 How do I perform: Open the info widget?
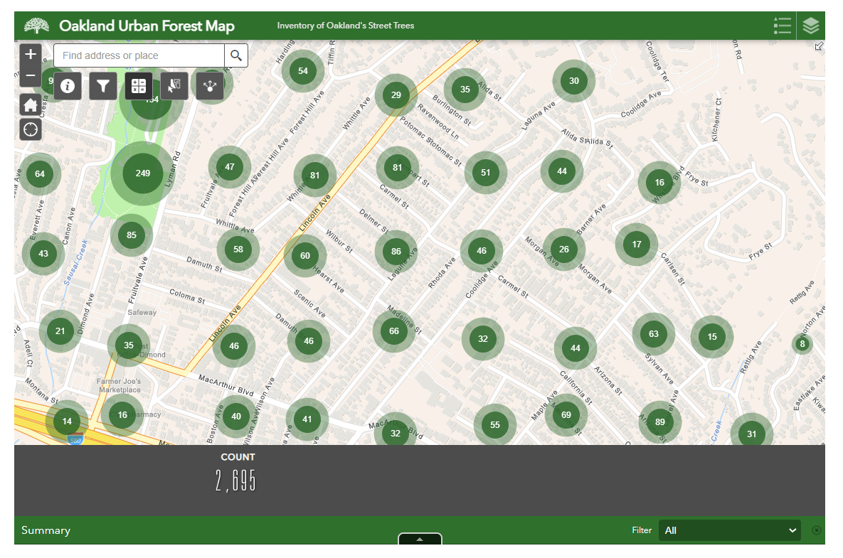click(x=68, y=86)
